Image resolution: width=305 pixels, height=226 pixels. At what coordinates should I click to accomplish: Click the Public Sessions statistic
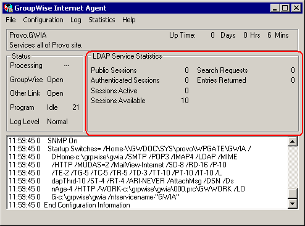click(x=140, y=70)
